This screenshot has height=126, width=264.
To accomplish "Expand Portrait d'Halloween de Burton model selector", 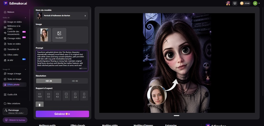I will [62, 16].
